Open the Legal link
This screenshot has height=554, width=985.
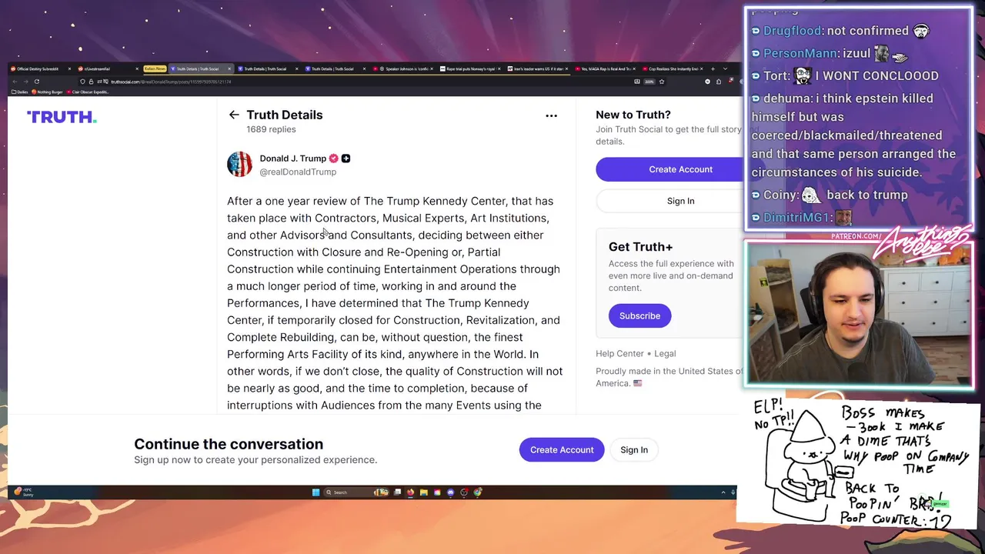[665, 353]
